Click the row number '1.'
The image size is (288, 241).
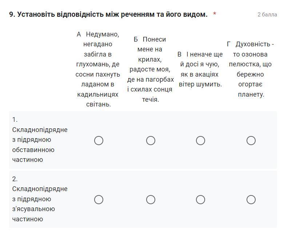click(15, 120)
